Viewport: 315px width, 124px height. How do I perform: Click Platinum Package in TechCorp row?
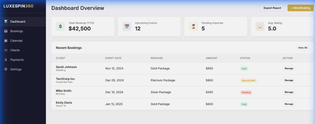163,80
